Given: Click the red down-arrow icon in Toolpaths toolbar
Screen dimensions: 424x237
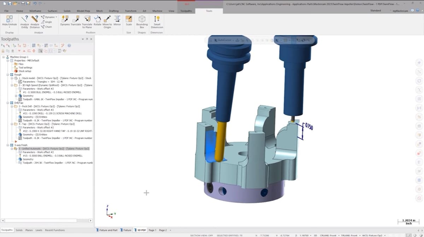Looking at the screenshot, I should (x=19, y=51).
